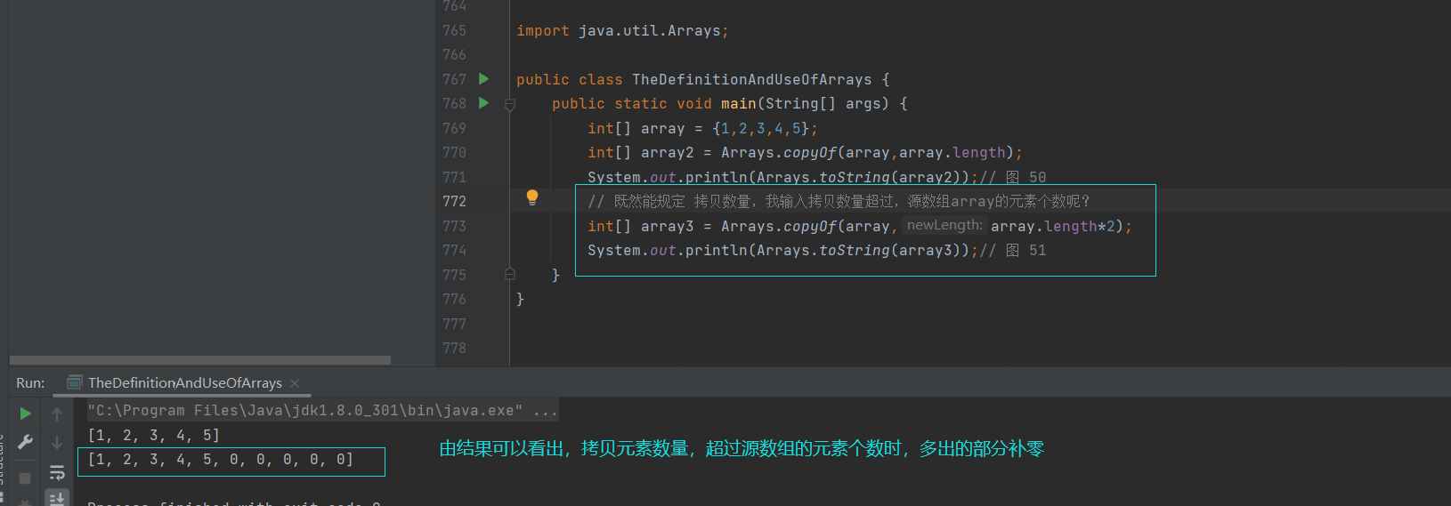Click class name TheDefinitionAndUseOfArrays in code
This screenshot has height=506, width=1451.
coord(751,80)
